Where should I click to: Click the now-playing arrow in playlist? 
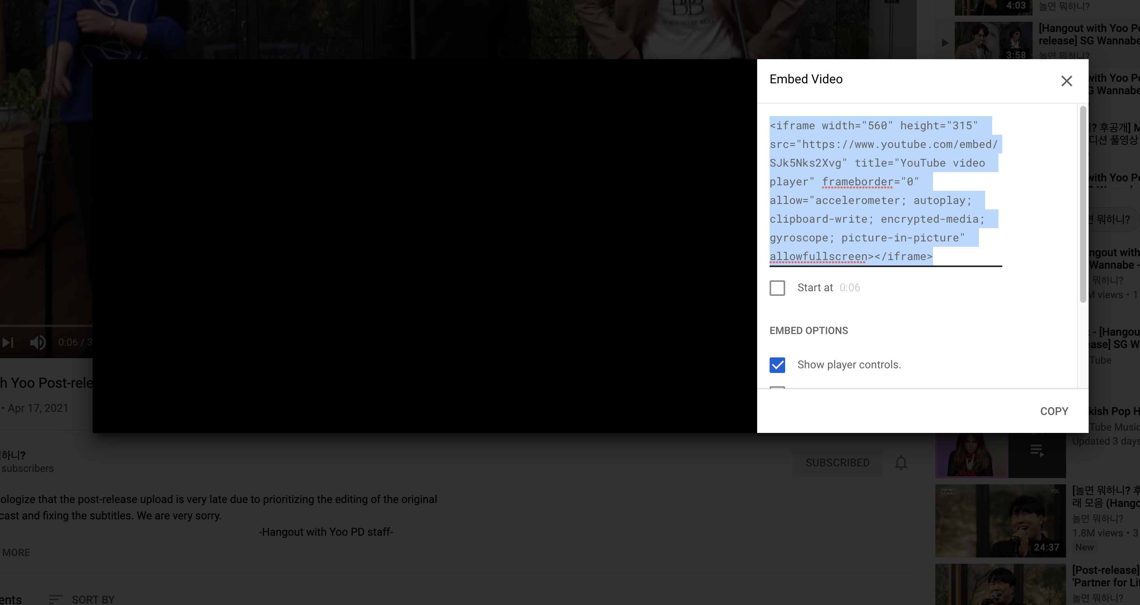[945, 43]
